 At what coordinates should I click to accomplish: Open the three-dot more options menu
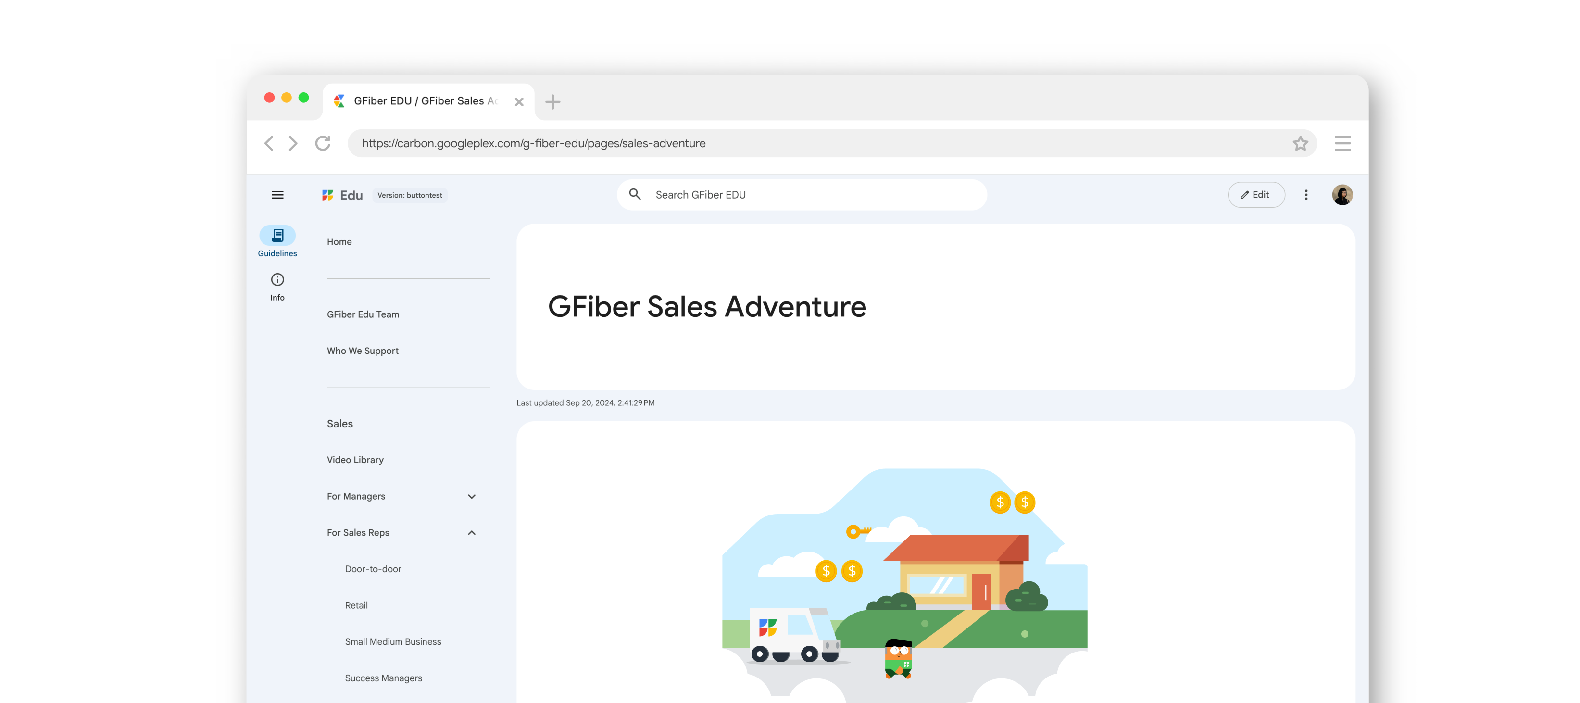pos(1306,194)
